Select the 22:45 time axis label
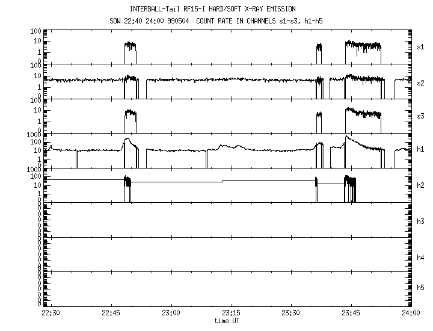Image resolution: width=433 pixels, height=331 pixels. (111, 313)
